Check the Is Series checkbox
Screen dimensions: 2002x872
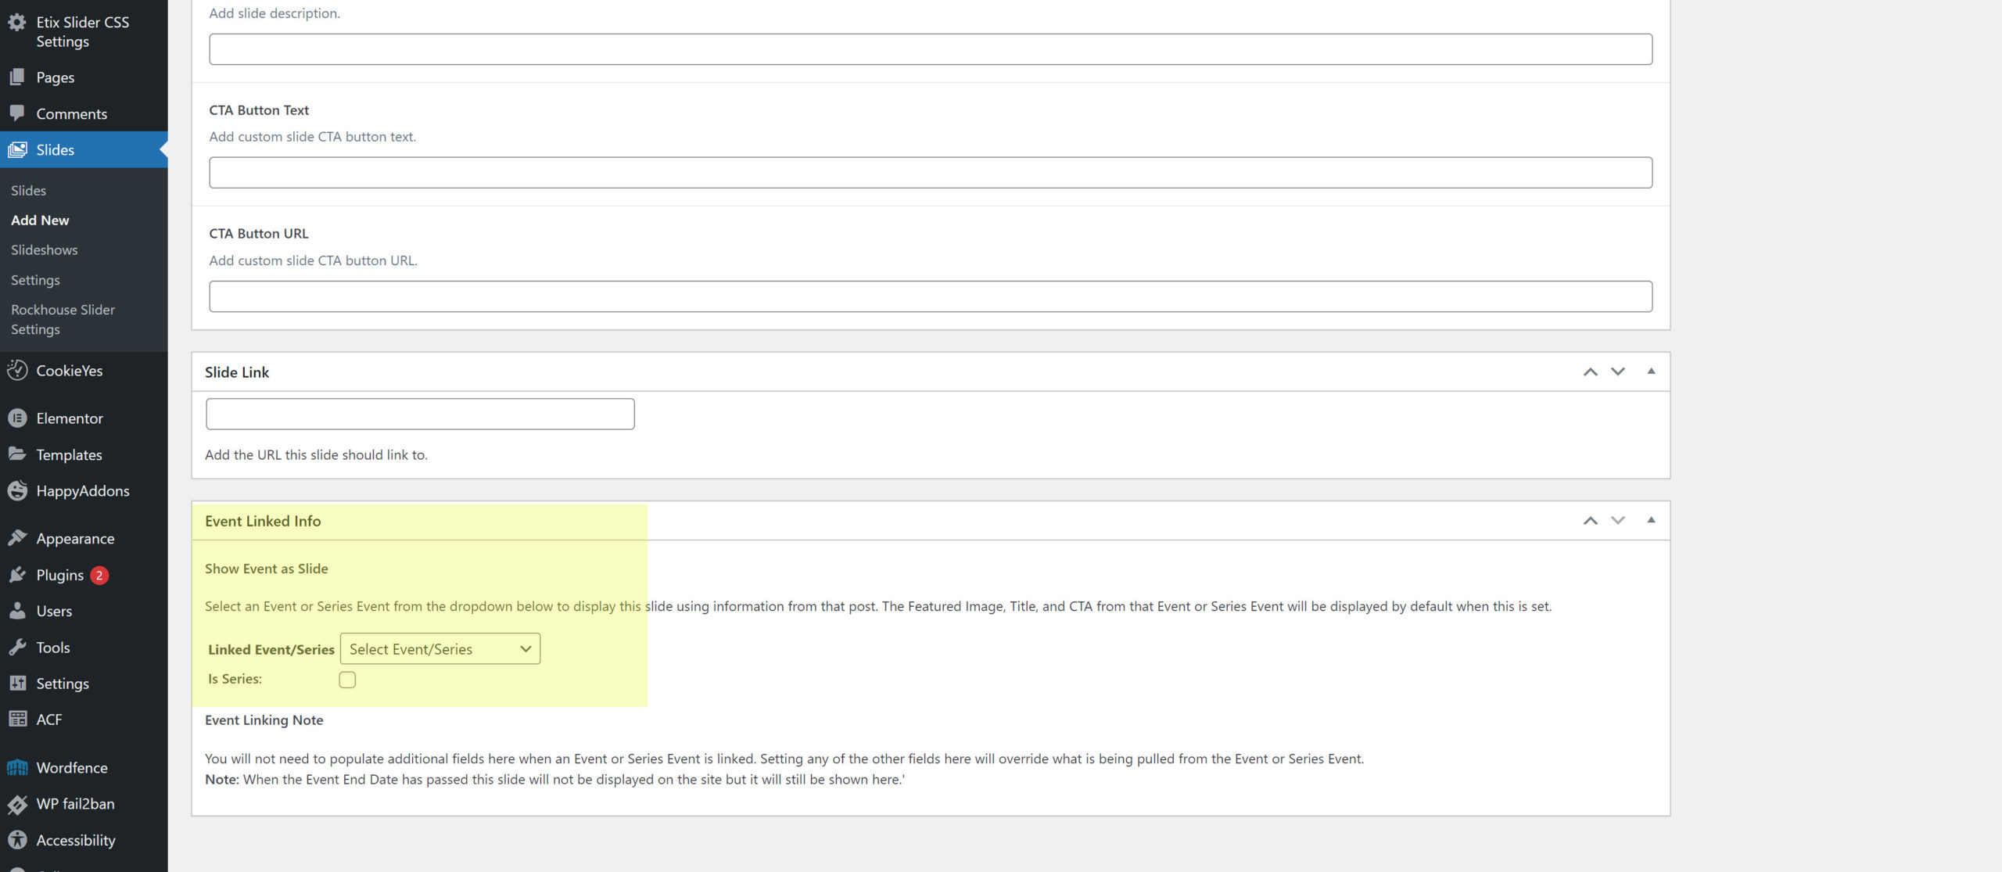click(x=347, y=680)
